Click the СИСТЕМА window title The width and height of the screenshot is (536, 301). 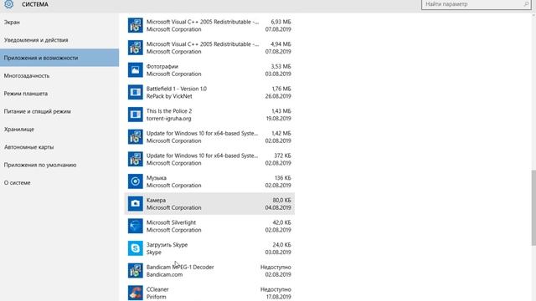[35, 4]
